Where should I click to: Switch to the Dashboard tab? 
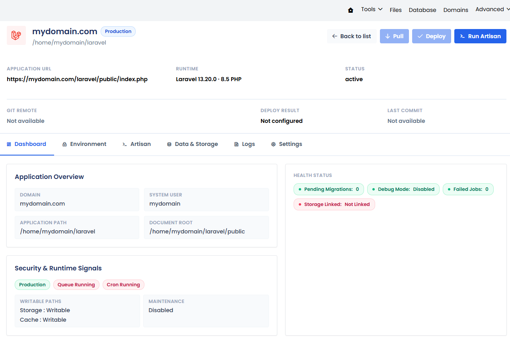click(27, 144)
